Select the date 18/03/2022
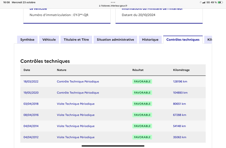 coord(31,81)
